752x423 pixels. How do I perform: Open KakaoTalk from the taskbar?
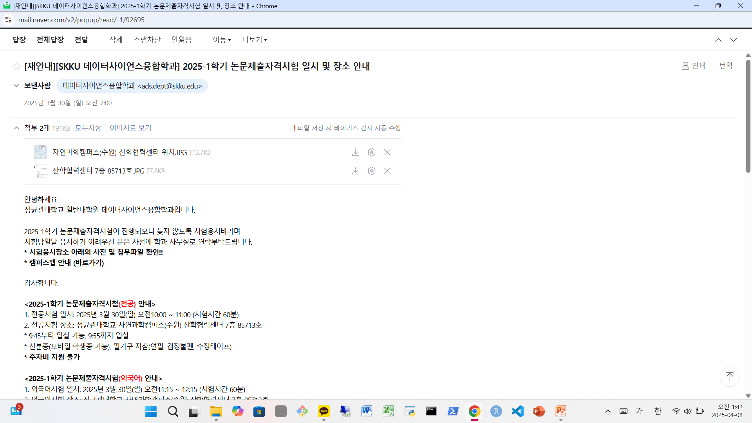coord(324,411)
